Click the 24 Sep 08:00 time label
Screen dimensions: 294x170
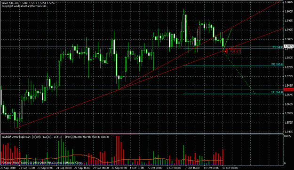pyautogui.click(x=64, y=168)
